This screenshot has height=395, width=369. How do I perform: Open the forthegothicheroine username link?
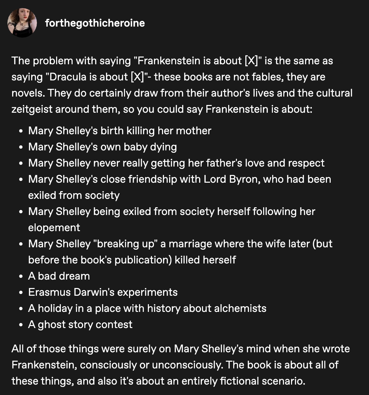95,23
